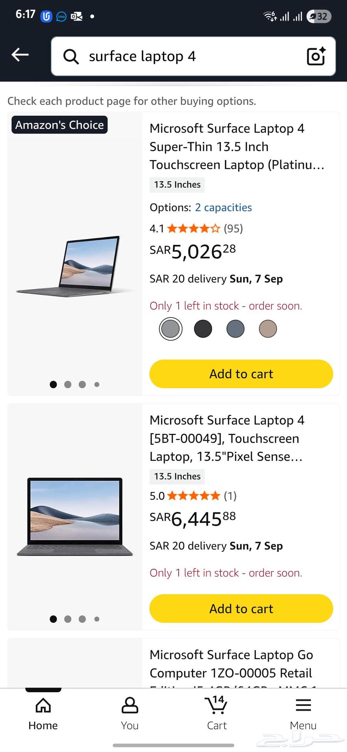Screen dimensions: 347x752
Task: Open the hamburger Menu icon
Action: (x=303, y=713)
